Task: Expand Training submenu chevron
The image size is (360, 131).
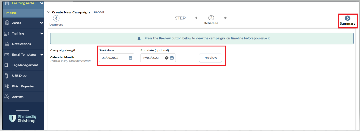Action: click(x=42, y=33)
